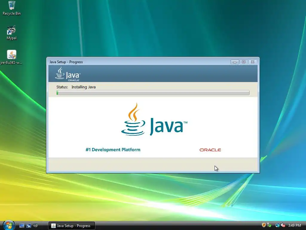306x230 pixels.
Task: Close the Java Setup - Progress window
Action: (253, 62)
